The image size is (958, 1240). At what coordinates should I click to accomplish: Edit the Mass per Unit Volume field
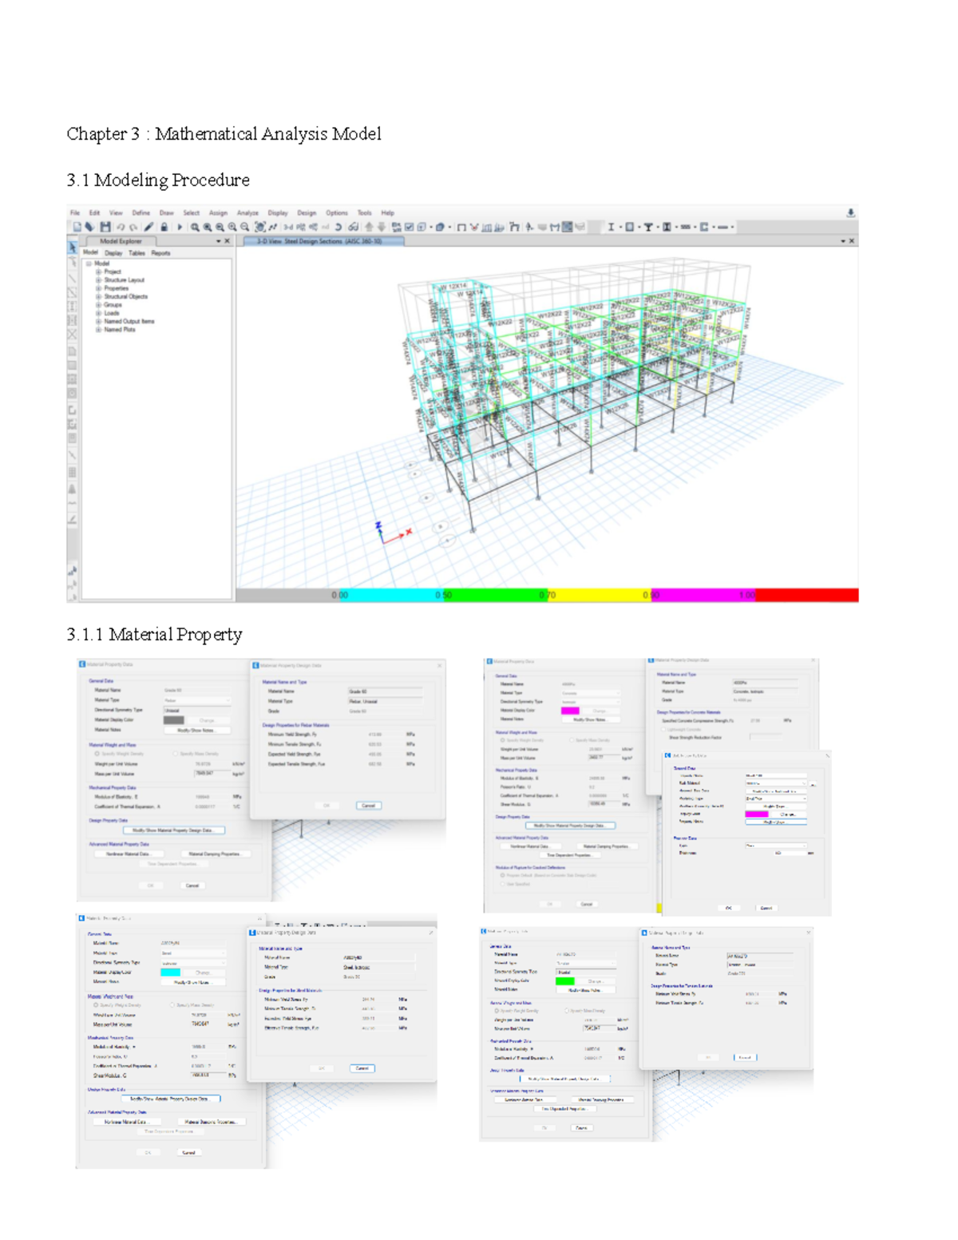point(212,773)
